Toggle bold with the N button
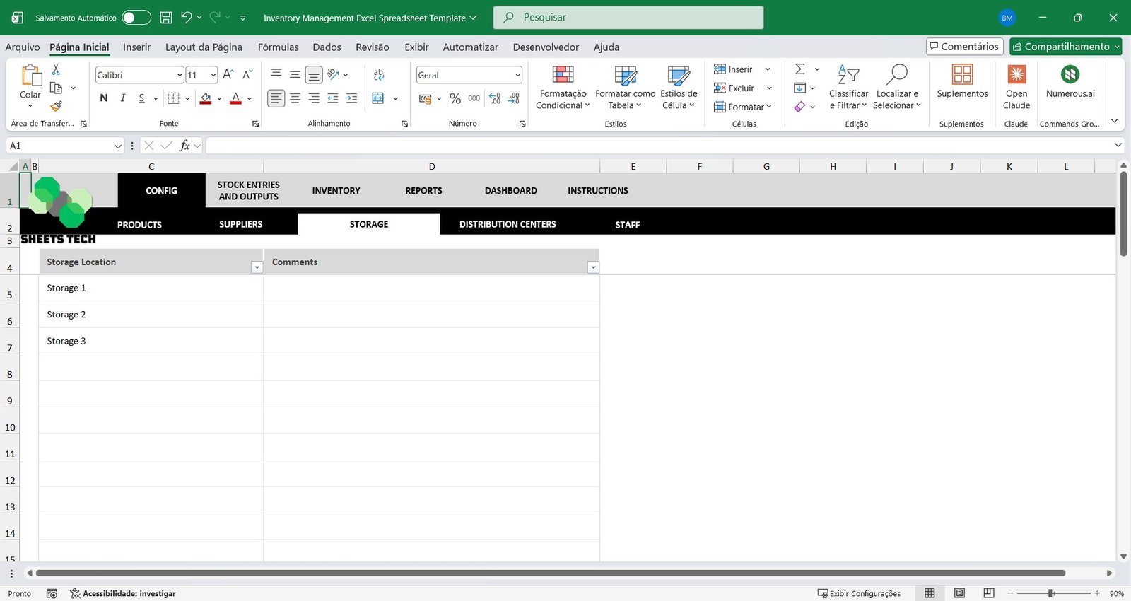Image resolution: width=1131 pixels, height=601 pixels. [x=104, y=98]
